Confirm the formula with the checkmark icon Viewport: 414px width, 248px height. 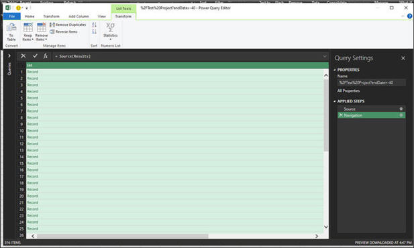coord(35,56)
